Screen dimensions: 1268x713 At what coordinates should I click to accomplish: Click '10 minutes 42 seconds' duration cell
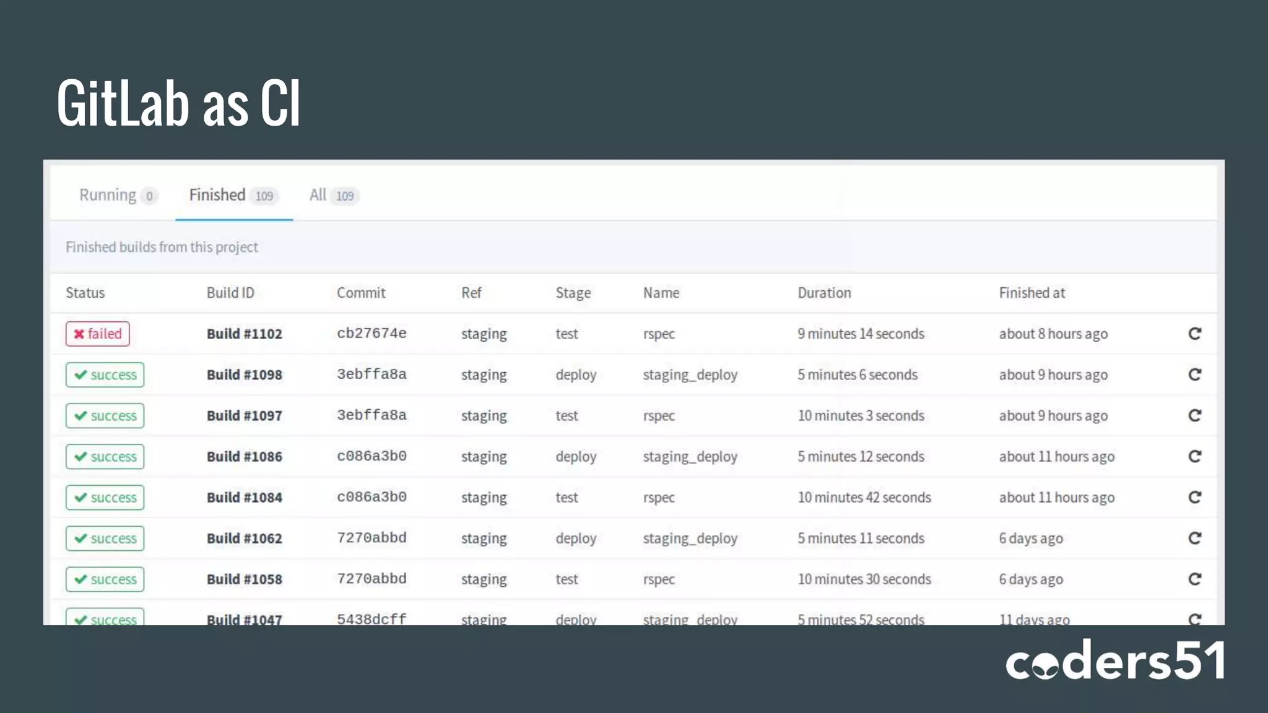(x=864, y=497)
